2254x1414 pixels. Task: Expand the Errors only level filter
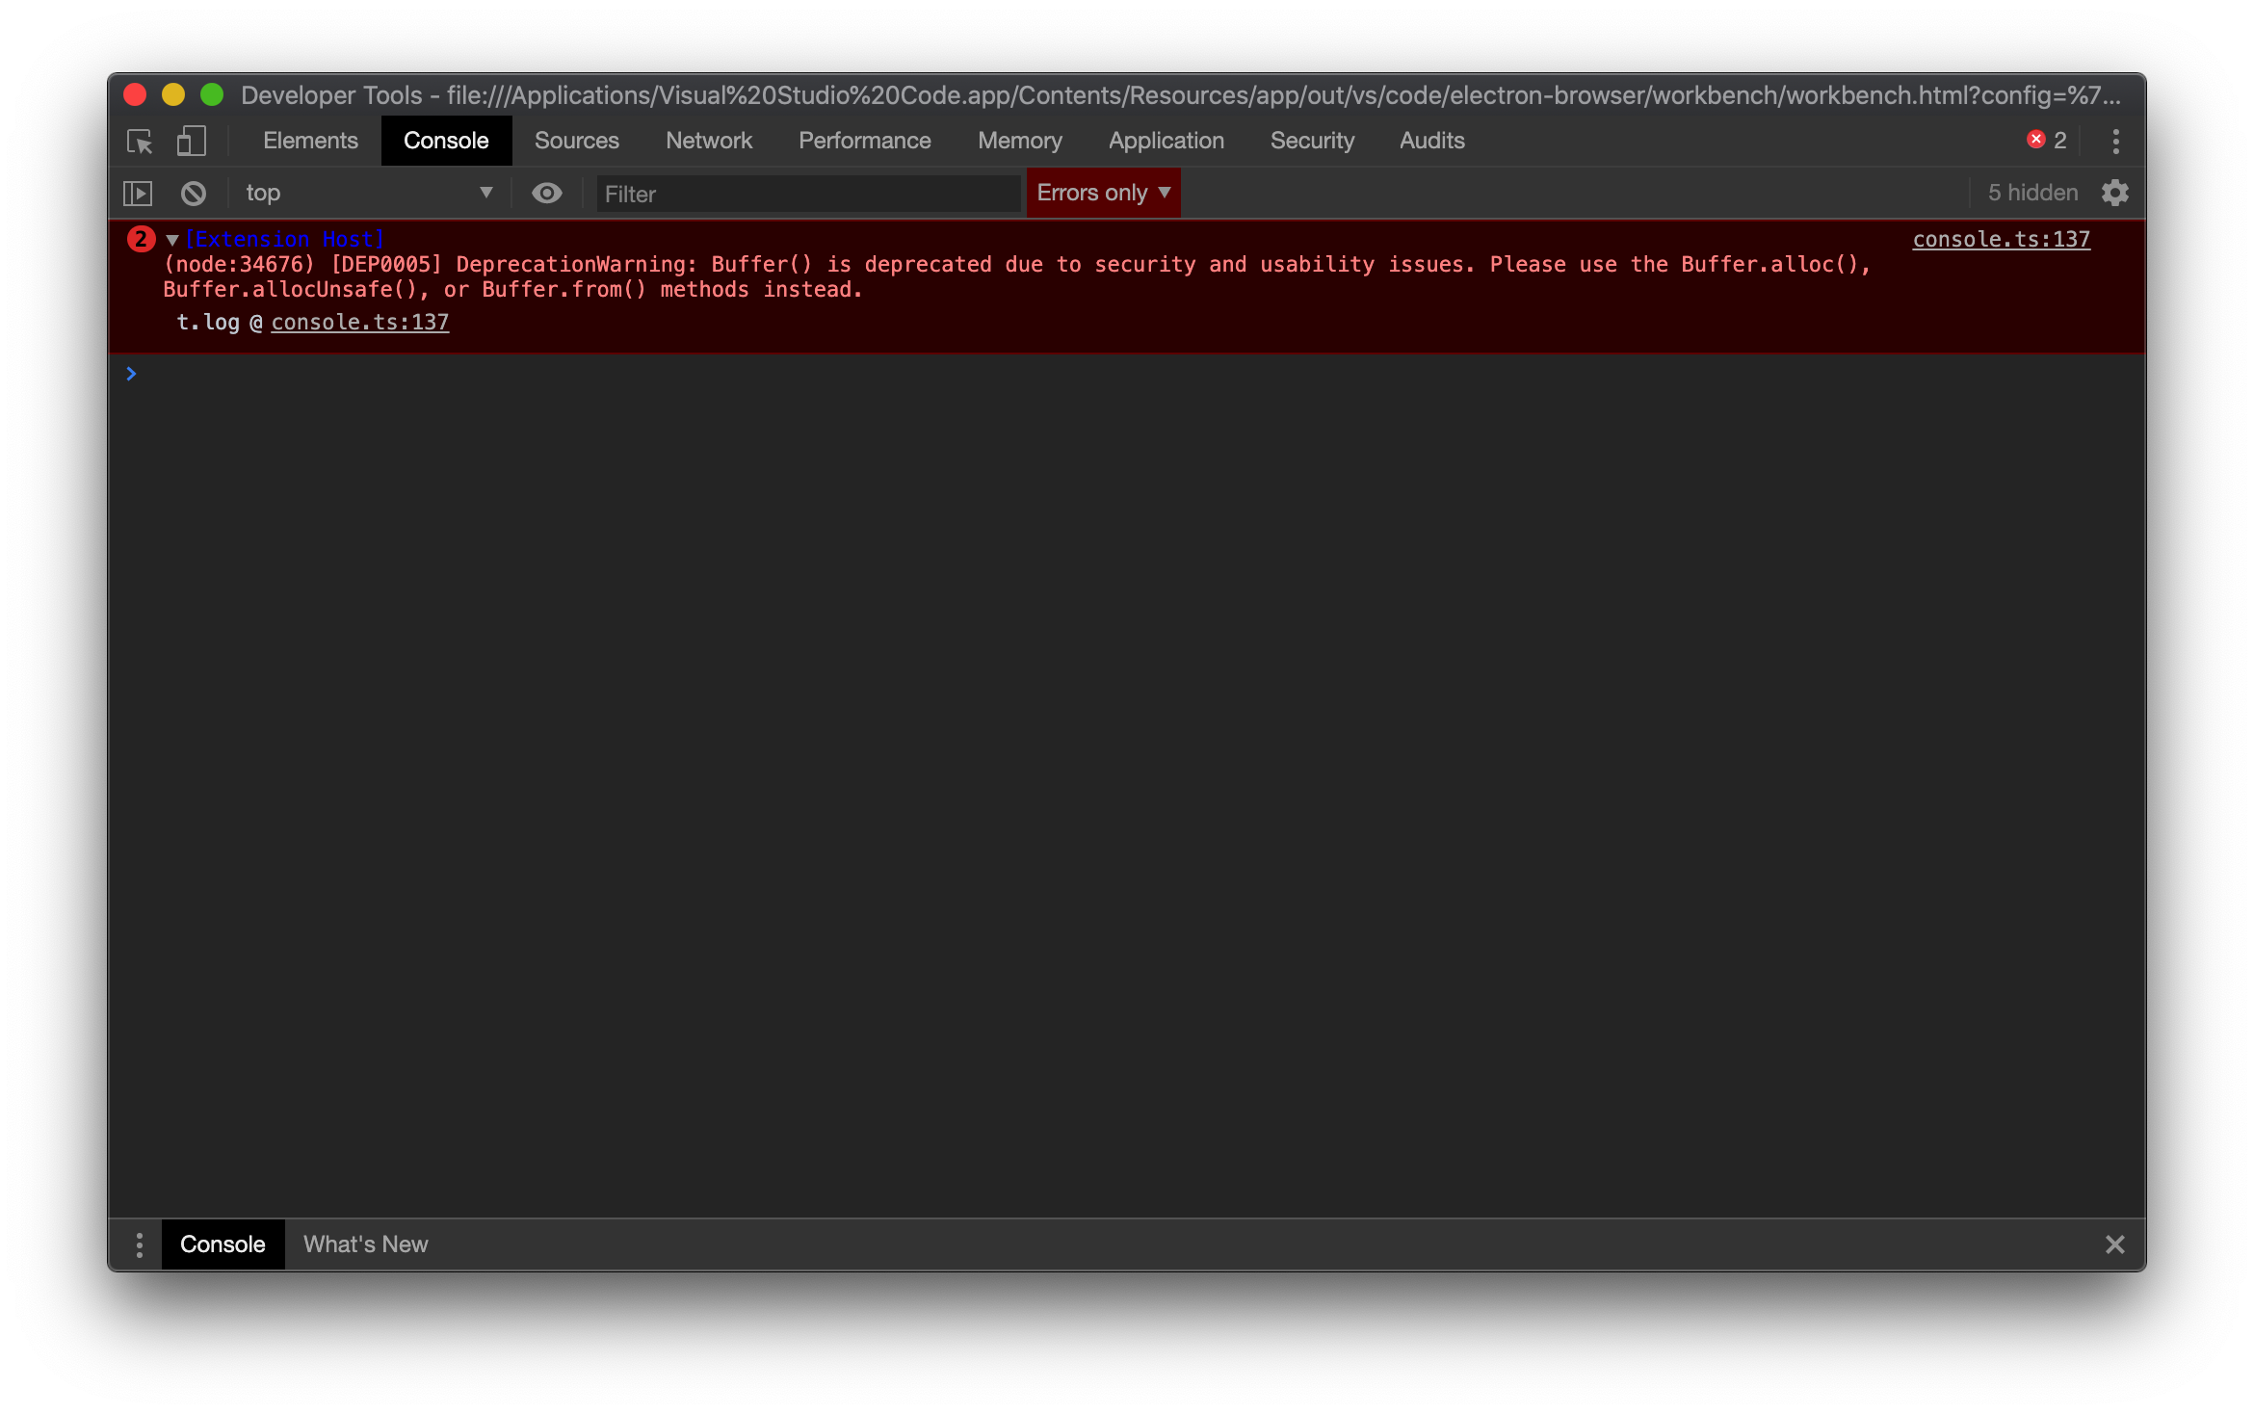pyautogui.click(x=1101, y=193)
